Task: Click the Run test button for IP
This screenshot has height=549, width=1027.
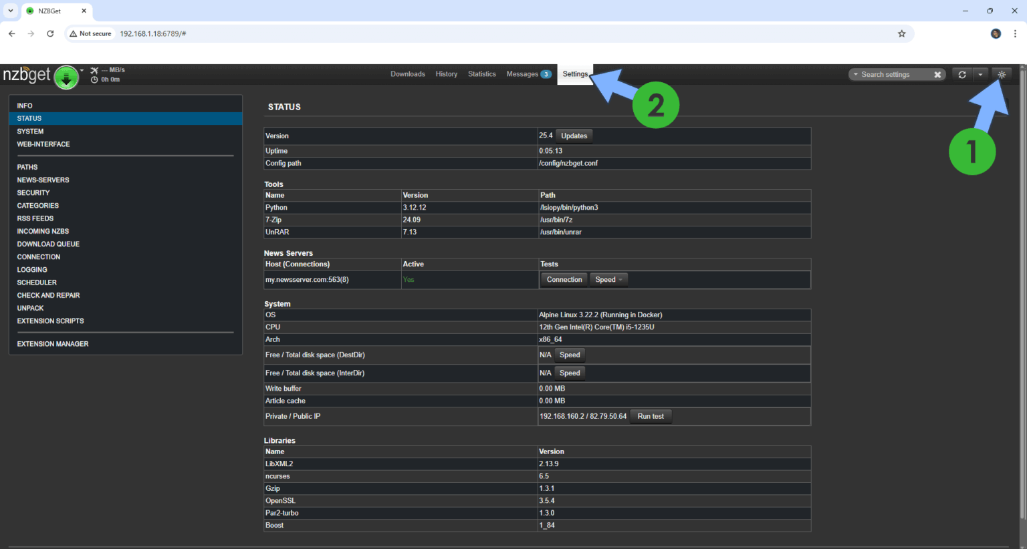Action: tap(651, 416)
